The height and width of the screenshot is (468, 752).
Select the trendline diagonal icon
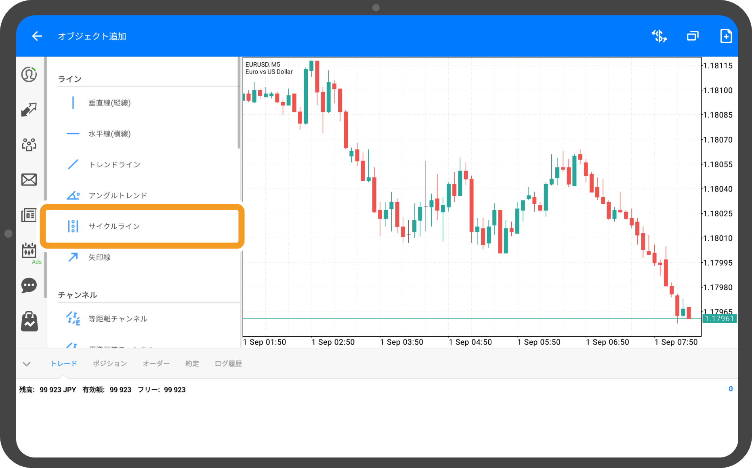tap(73, 164)
